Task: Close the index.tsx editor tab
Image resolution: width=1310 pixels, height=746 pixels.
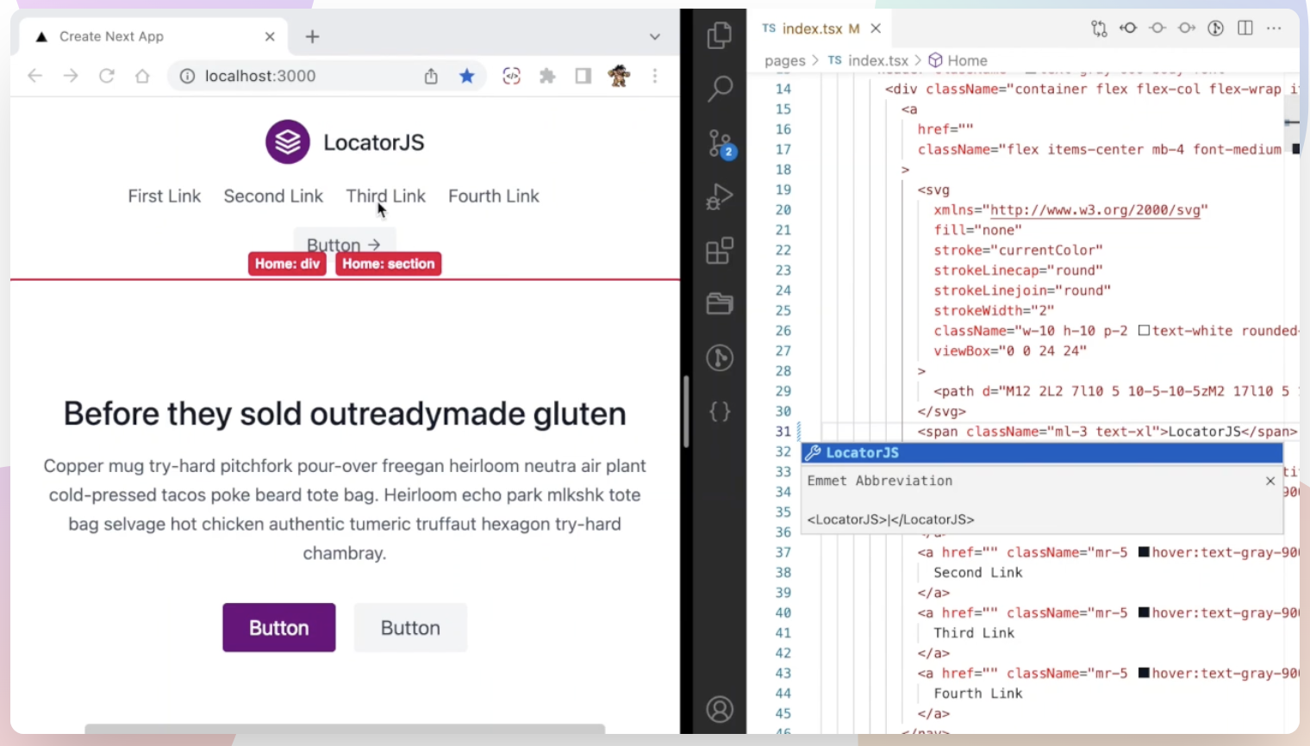Action: click(876, 28)
